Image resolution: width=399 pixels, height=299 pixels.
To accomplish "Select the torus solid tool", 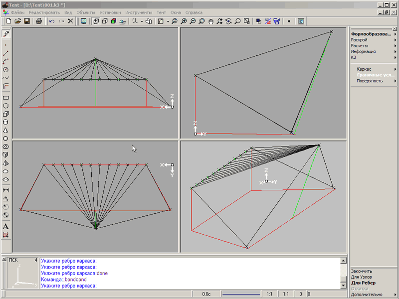I will (x=5, y=147).
